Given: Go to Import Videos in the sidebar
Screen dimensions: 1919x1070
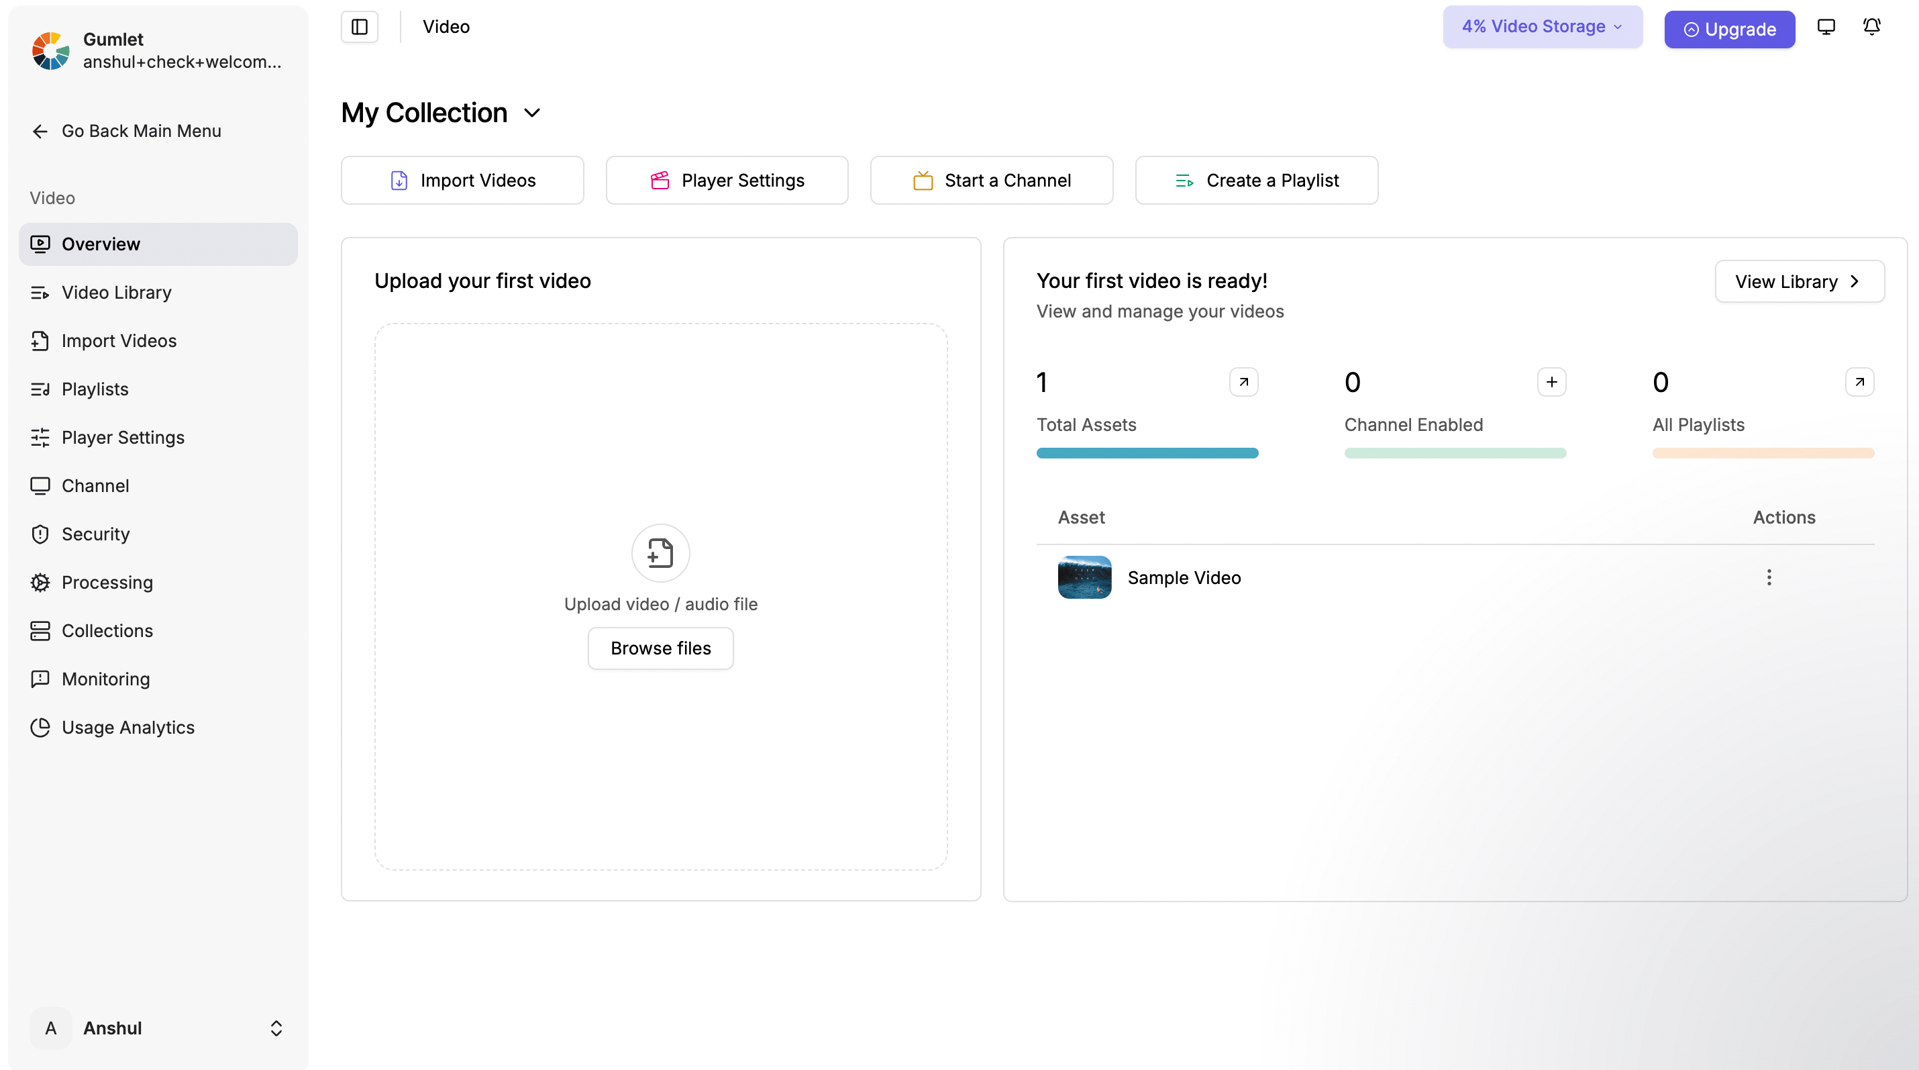Looking at the screenshot, I should pos(158,340).
